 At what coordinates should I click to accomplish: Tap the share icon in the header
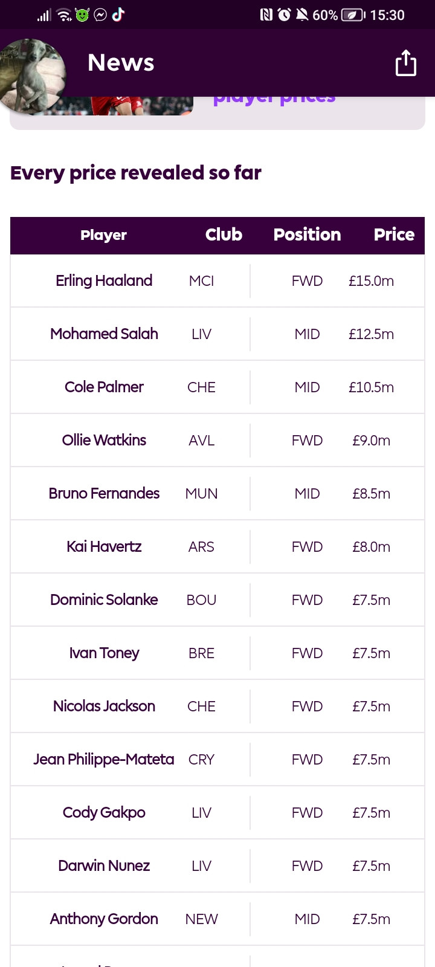click(x=406, y=63)
